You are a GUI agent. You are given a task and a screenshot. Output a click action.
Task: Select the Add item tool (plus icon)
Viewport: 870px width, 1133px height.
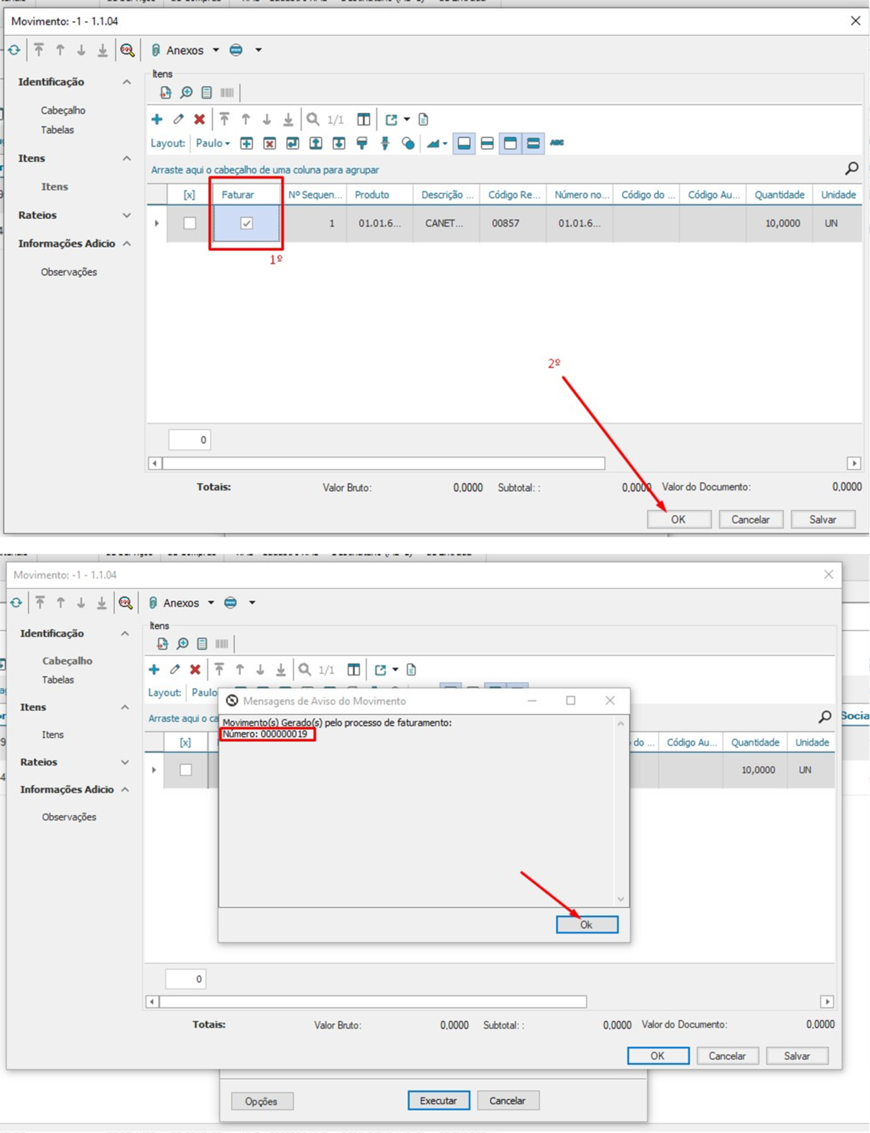tap(157, 119)
